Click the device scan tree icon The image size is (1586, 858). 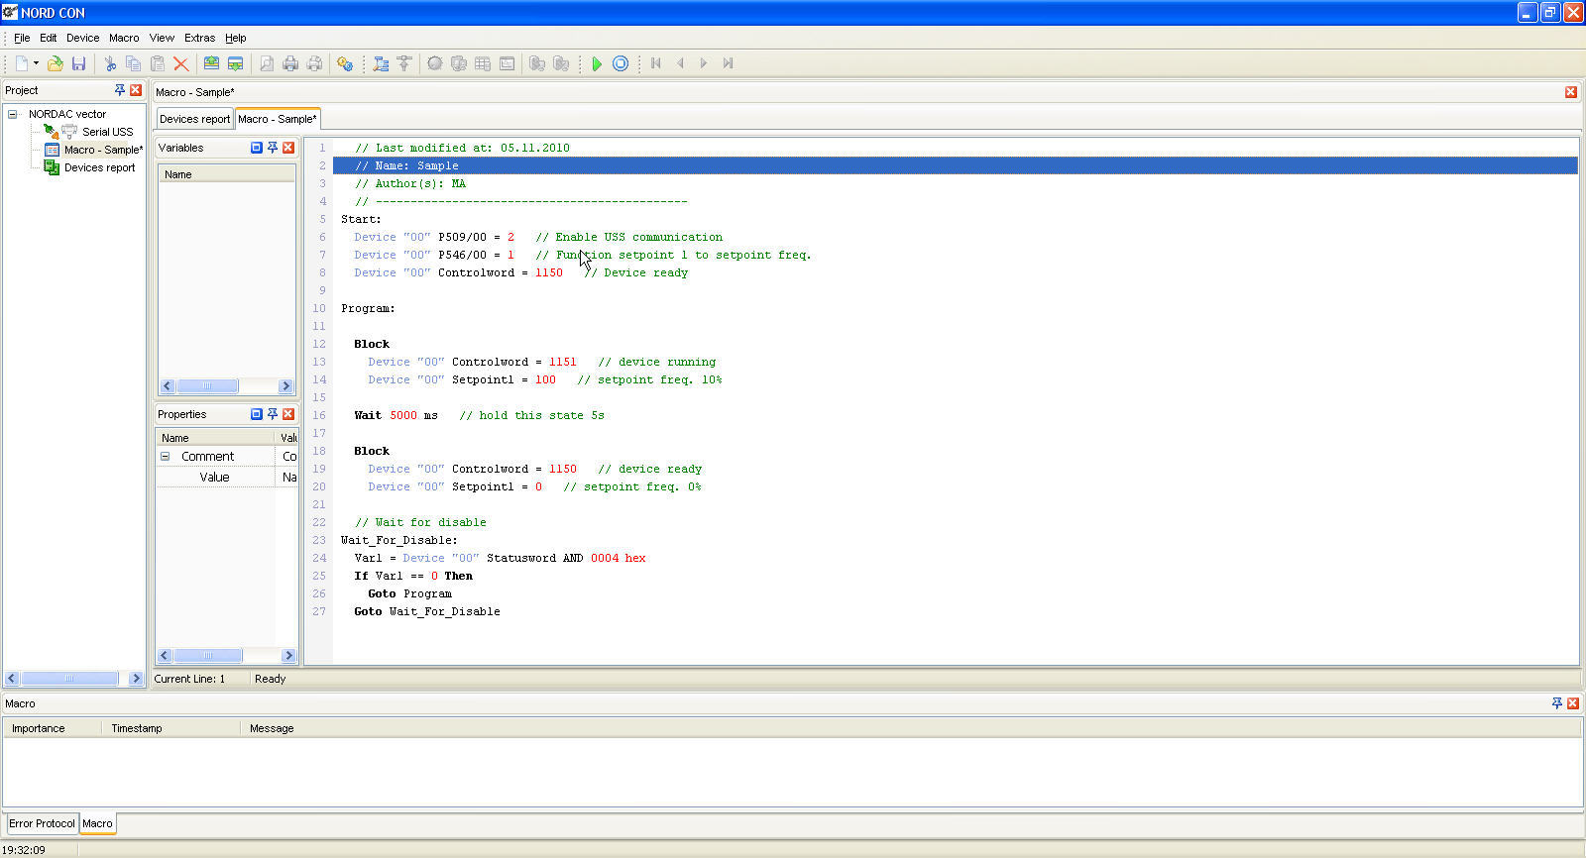coord(381,63)
